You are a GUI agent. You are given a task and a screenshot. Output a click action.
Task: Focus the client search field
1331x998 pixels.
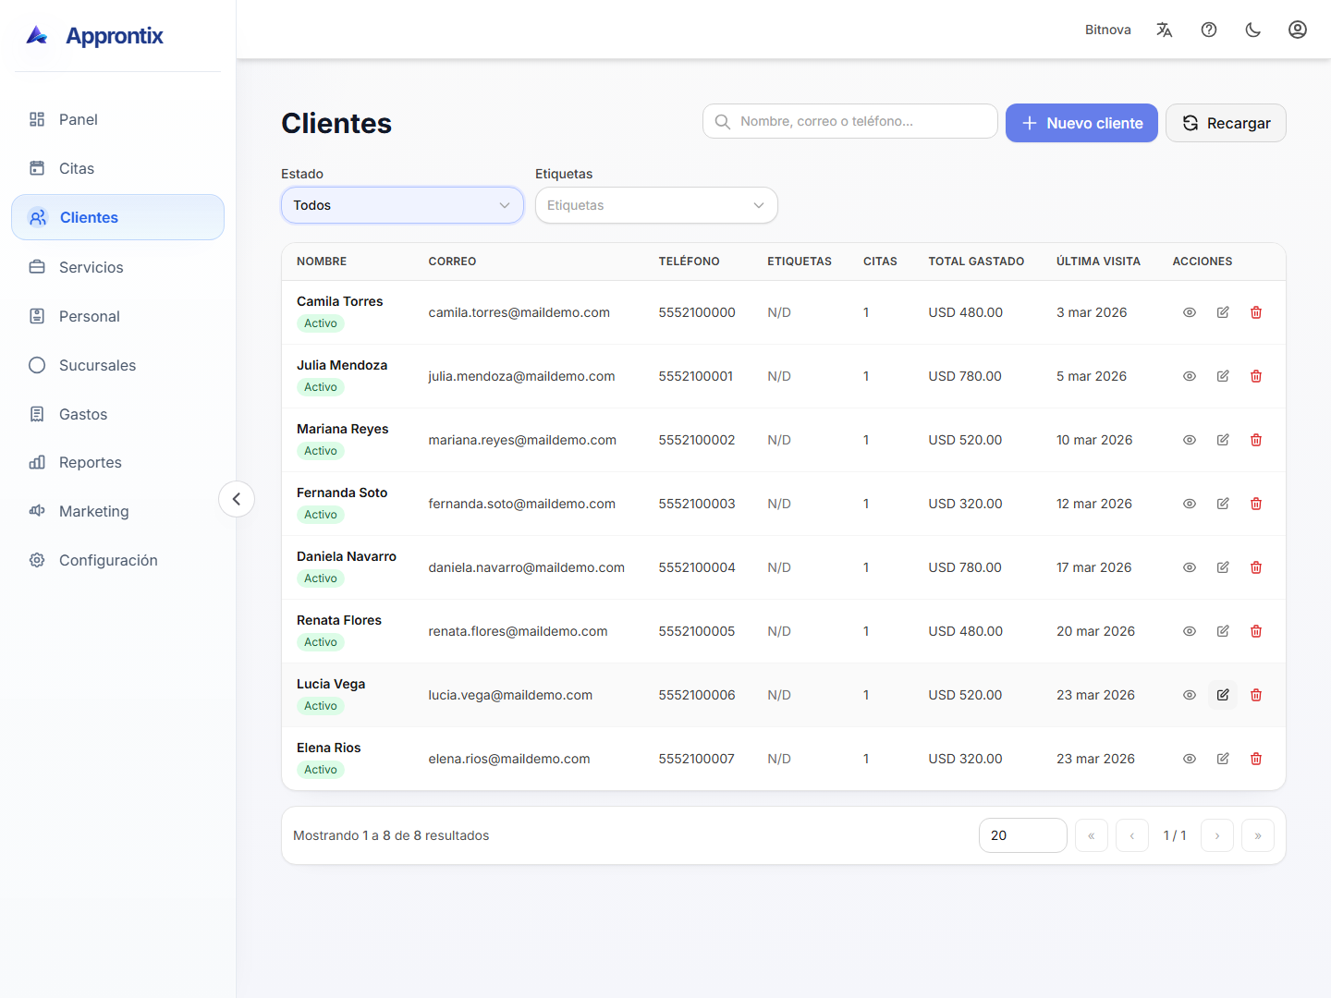(850, 121)
